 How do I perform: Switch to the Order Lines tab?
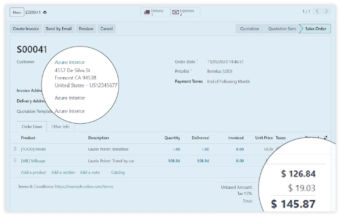[x=32, y=127]
